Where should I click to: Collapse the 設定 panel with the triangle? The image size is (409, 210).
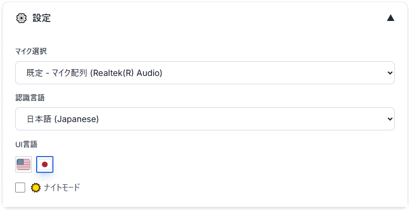pyautogui.click(x=391, y=18)
